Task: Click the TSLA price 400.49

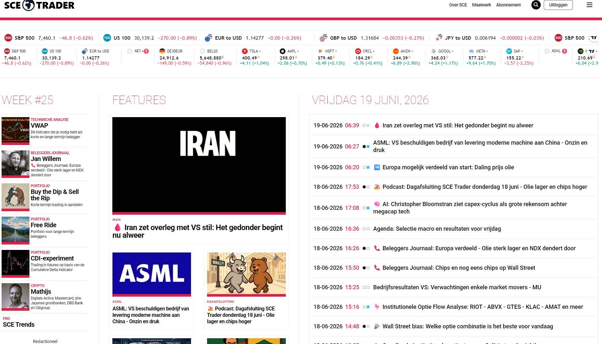Action: 250,58
